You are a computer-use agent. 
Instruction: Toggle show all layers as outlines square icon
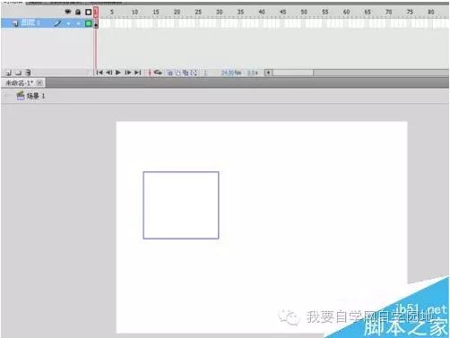(x=88, y=12)
